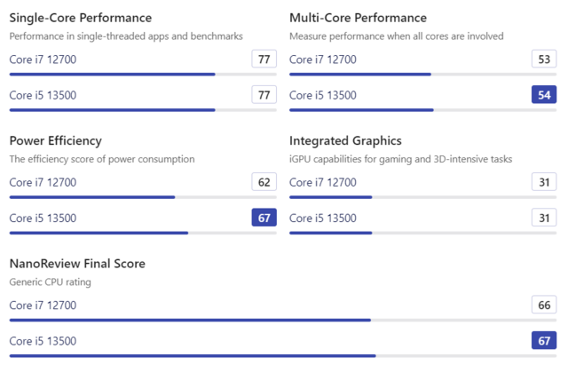Click the highlighted power efficiency score 67
The image size is (568, 365).
tap(264, 218)
